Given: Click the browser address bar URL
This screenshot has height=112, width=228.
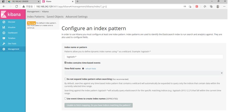Looking at the screenshot, I should [x=71, y=7].
